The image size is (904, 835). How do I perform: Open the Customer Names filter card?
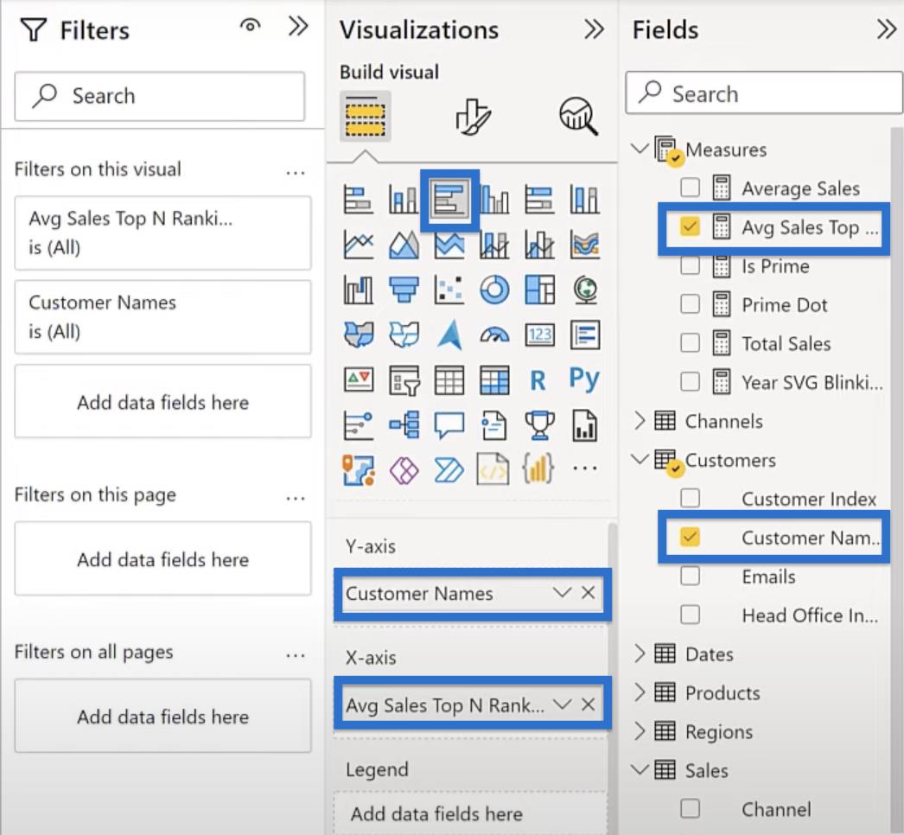tap(162, 316)
